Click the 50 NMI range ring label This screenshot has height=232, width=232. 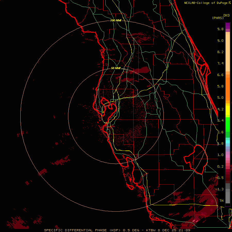coord(116,68)
